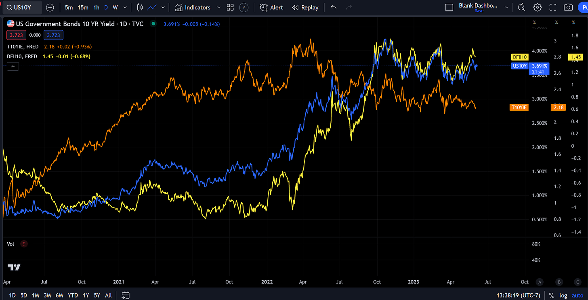Collapse the legend with the up arrow
The width and height of the screenshot is (588, 300).
13,66
